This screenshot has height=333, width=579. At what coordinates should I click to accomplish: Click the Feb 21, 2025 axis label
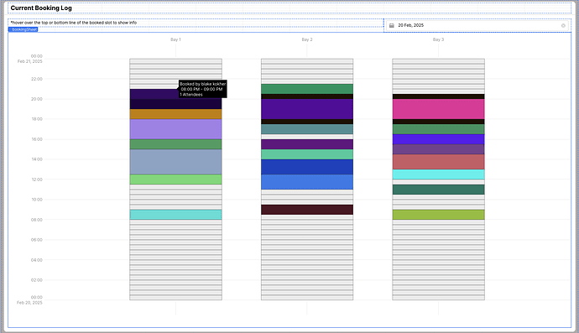(30, 61)
